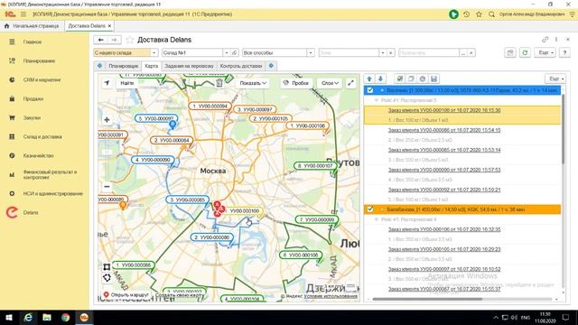Viewport: 578px width, 325px height.
Task: Open the Казначейство sidebar section
Action: pos(38,155)
